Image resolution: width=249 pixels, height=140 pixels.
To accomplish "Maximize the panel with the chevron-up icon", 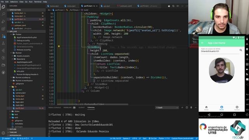I will 196,107.
